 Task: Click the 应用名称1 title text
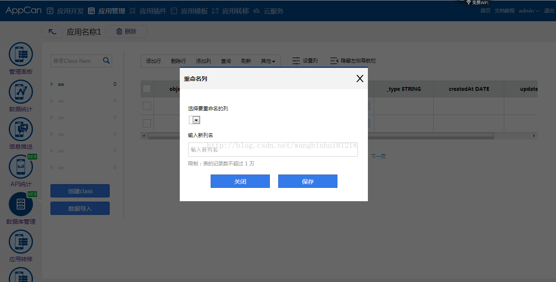click(x=84, y=32)
